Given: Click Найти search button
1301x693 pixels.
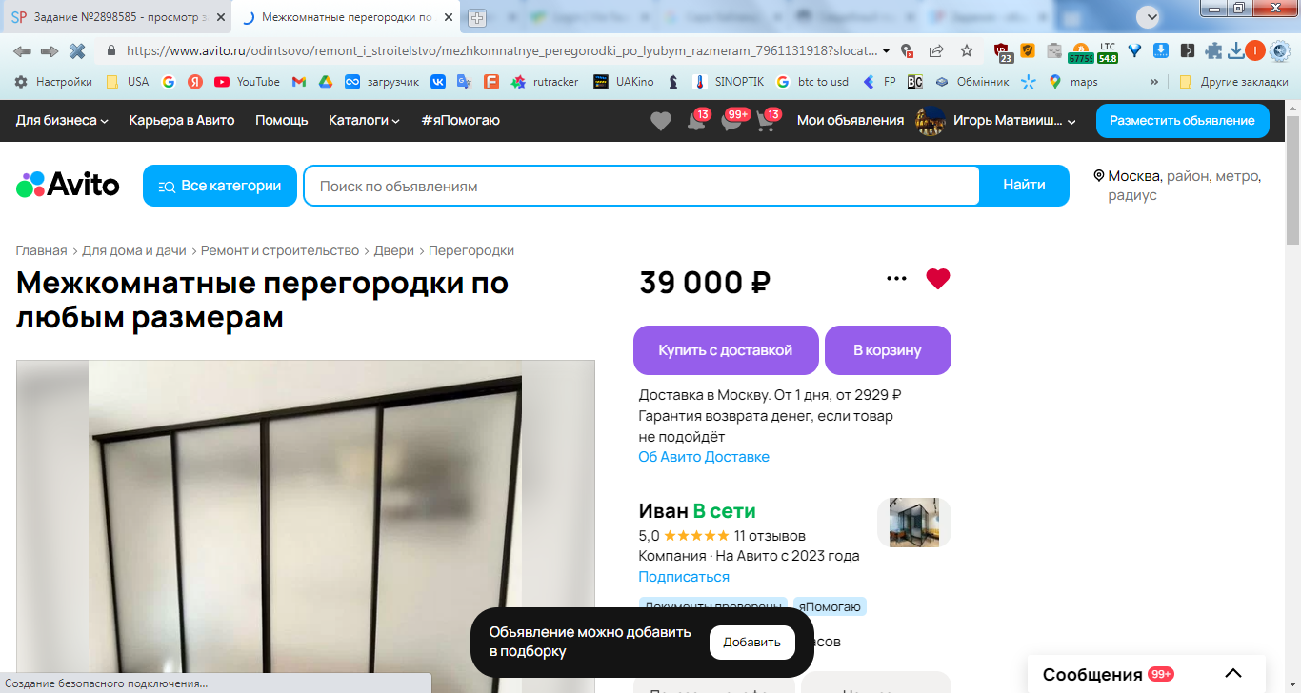Looking at the screenshot, I should click(x=1024, y=186).
